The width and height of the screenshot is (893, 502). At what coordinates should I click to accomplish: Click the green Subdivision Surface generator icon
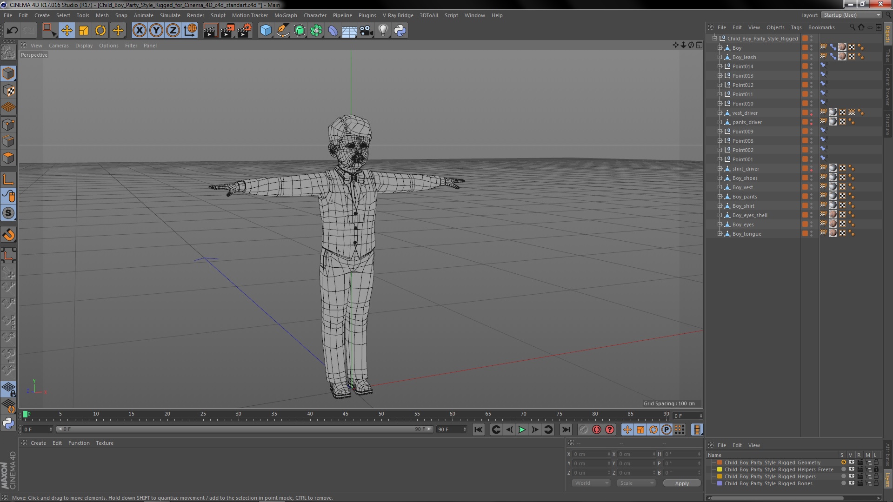coord(300,31)
